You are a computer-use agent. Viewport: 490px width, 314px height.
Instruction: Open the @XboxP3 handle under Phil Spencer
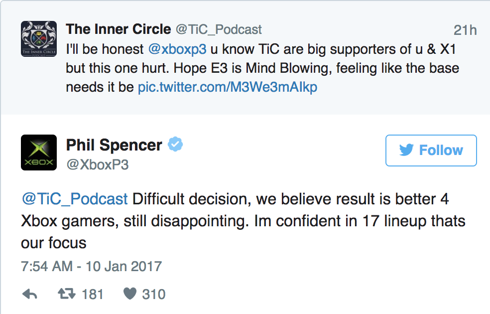click(97, 164)
